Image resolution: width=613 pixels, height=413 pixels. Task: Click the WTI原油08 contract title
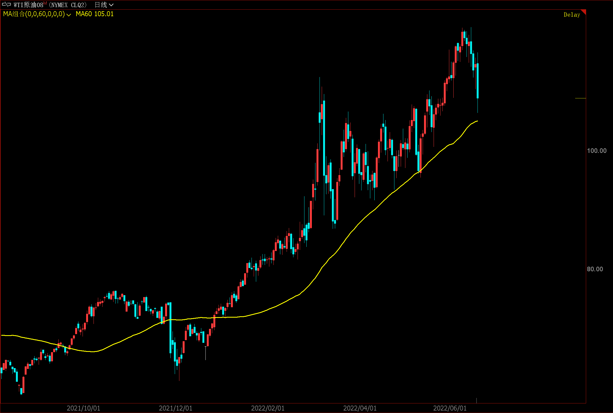pos(50,5)
